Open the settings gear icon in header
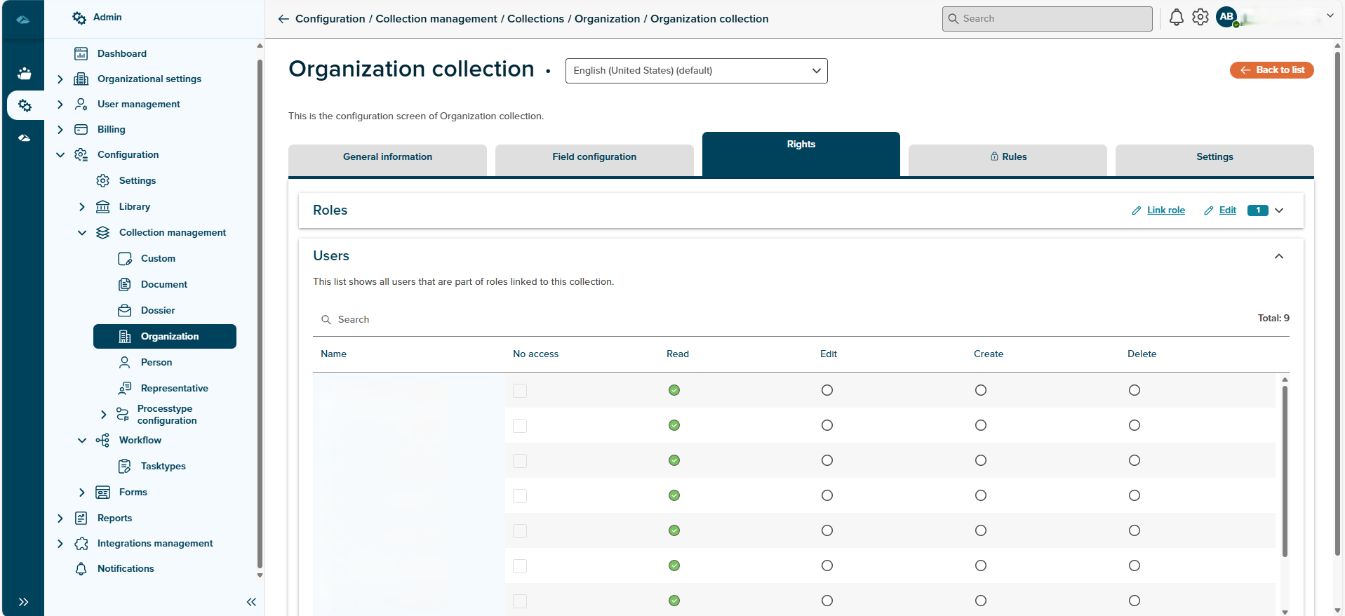 coord(1200,18)
